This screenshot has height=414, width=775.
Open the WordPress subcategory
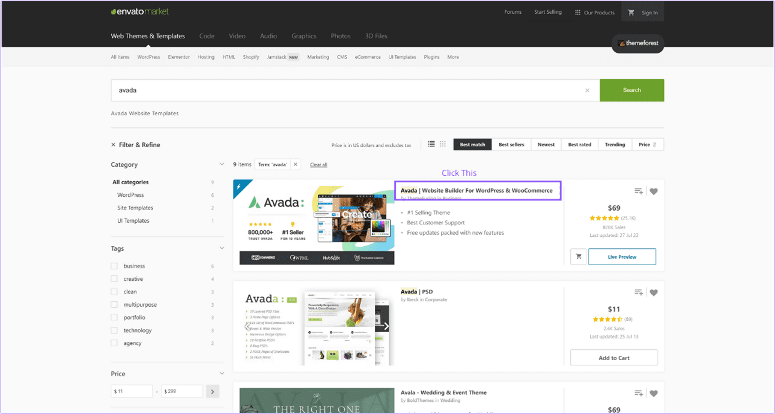pyautogui.click(x=148, y=57)
